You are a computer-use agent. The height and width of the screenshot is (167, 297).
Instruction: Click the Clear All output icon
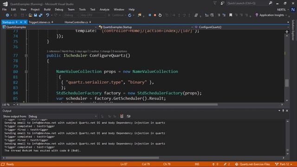(x=122, y=116)
